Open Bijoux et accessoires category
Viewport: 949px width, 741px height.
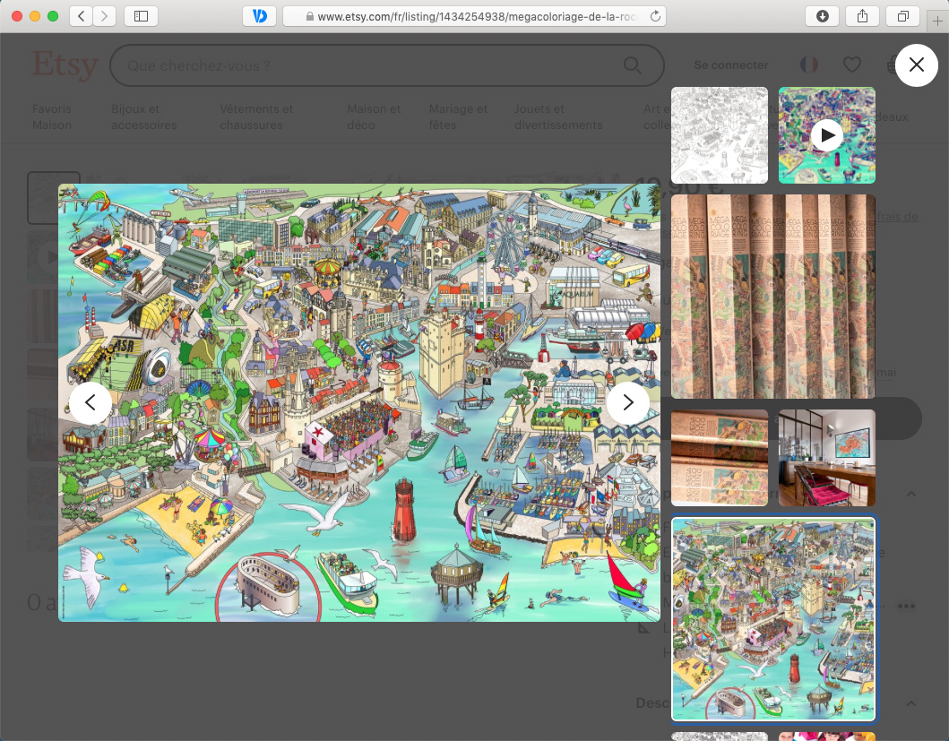pyautogui.click(x=144, y=116)
